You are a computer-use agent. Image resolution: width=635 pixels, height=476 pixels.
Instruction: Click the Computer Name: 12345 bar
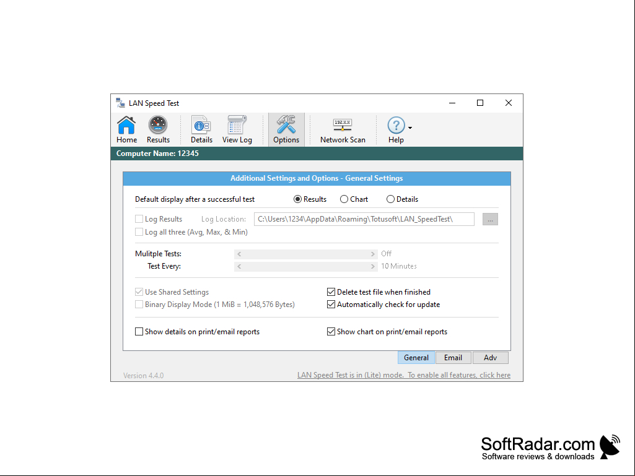[317, 154]
